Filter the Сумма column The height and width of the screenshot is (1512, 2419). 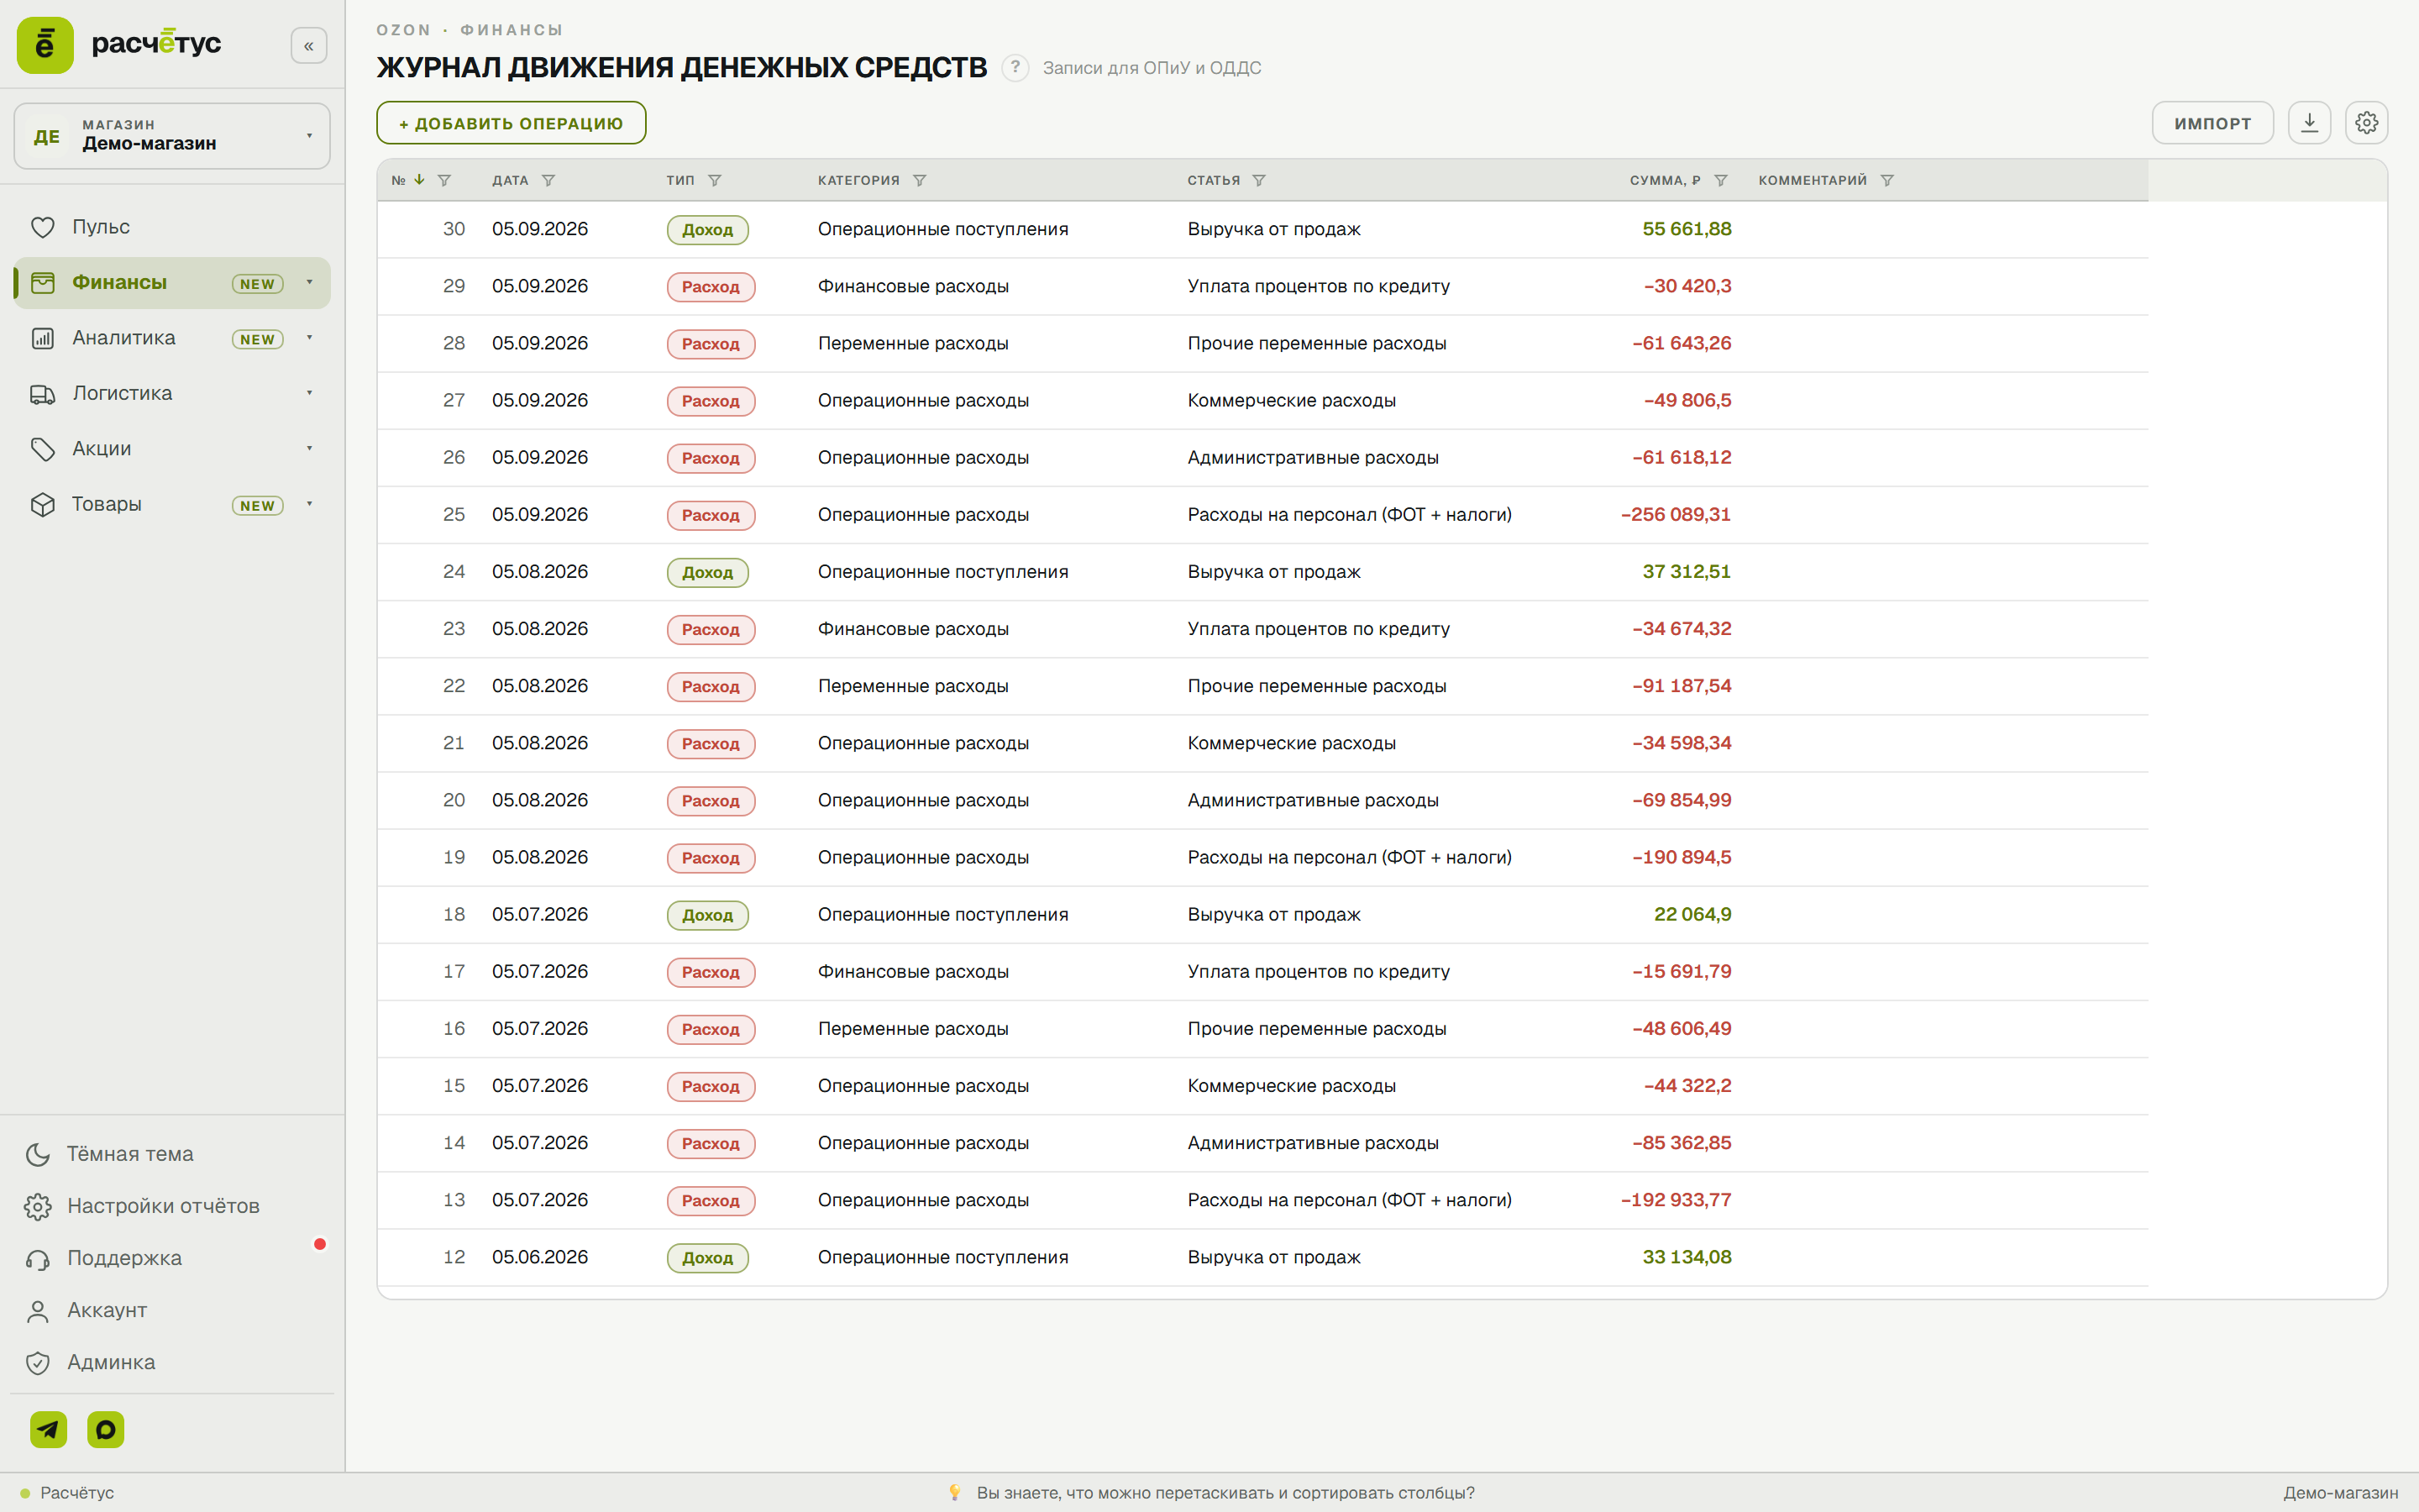[1721, 181]
